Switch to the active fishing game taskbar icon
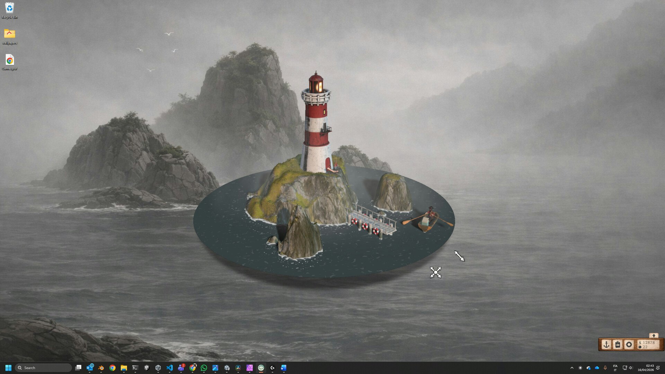 point(261,368)
